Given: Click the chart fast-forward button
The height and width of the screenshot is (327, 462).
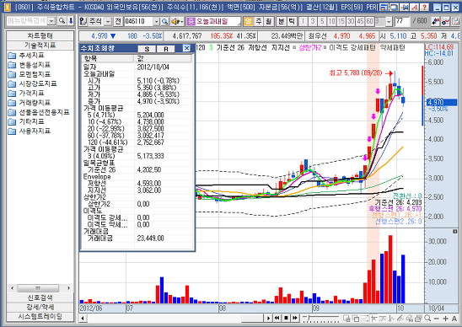Looking at the screenshot, I should 295,318.
